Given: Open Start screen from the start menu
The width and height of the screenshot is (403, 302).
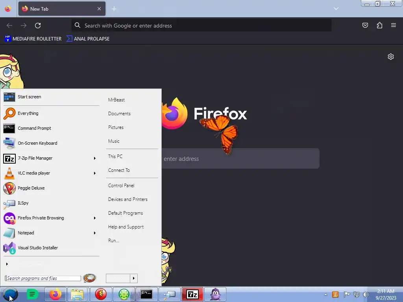Looking at the screenshot, I should [x=51, y=97].
